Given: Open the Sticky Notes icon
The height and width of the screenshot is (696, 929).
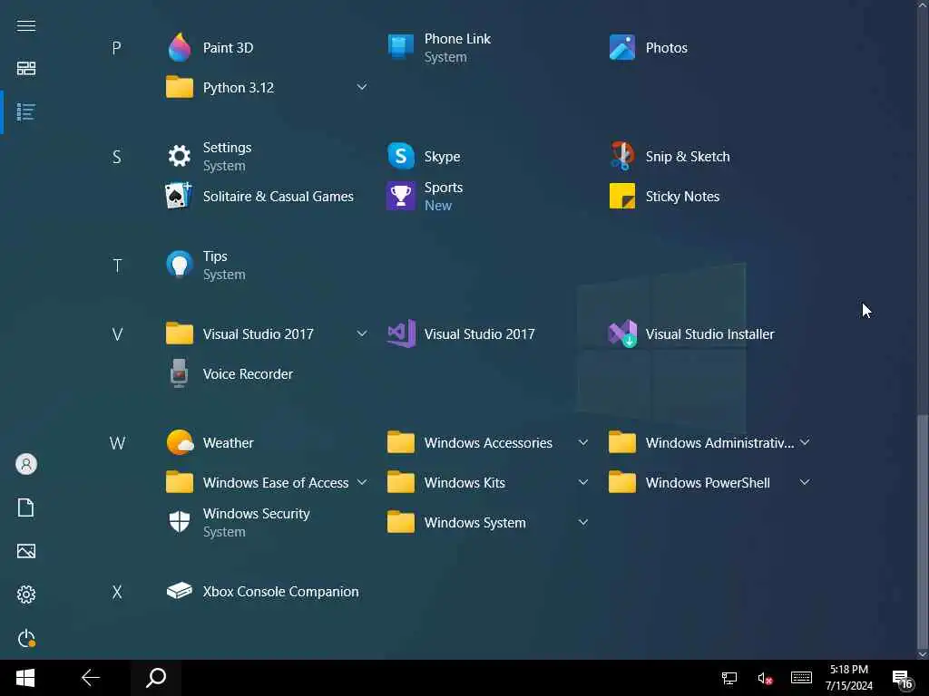Looking at the screenshot, I should coord(622,196).
